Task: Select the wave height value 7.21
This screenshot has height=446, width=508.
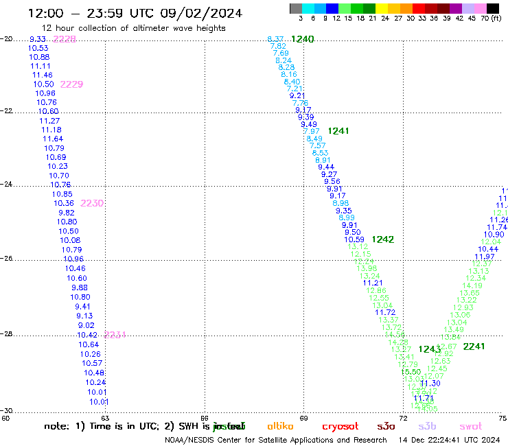Action: point(295,89)
